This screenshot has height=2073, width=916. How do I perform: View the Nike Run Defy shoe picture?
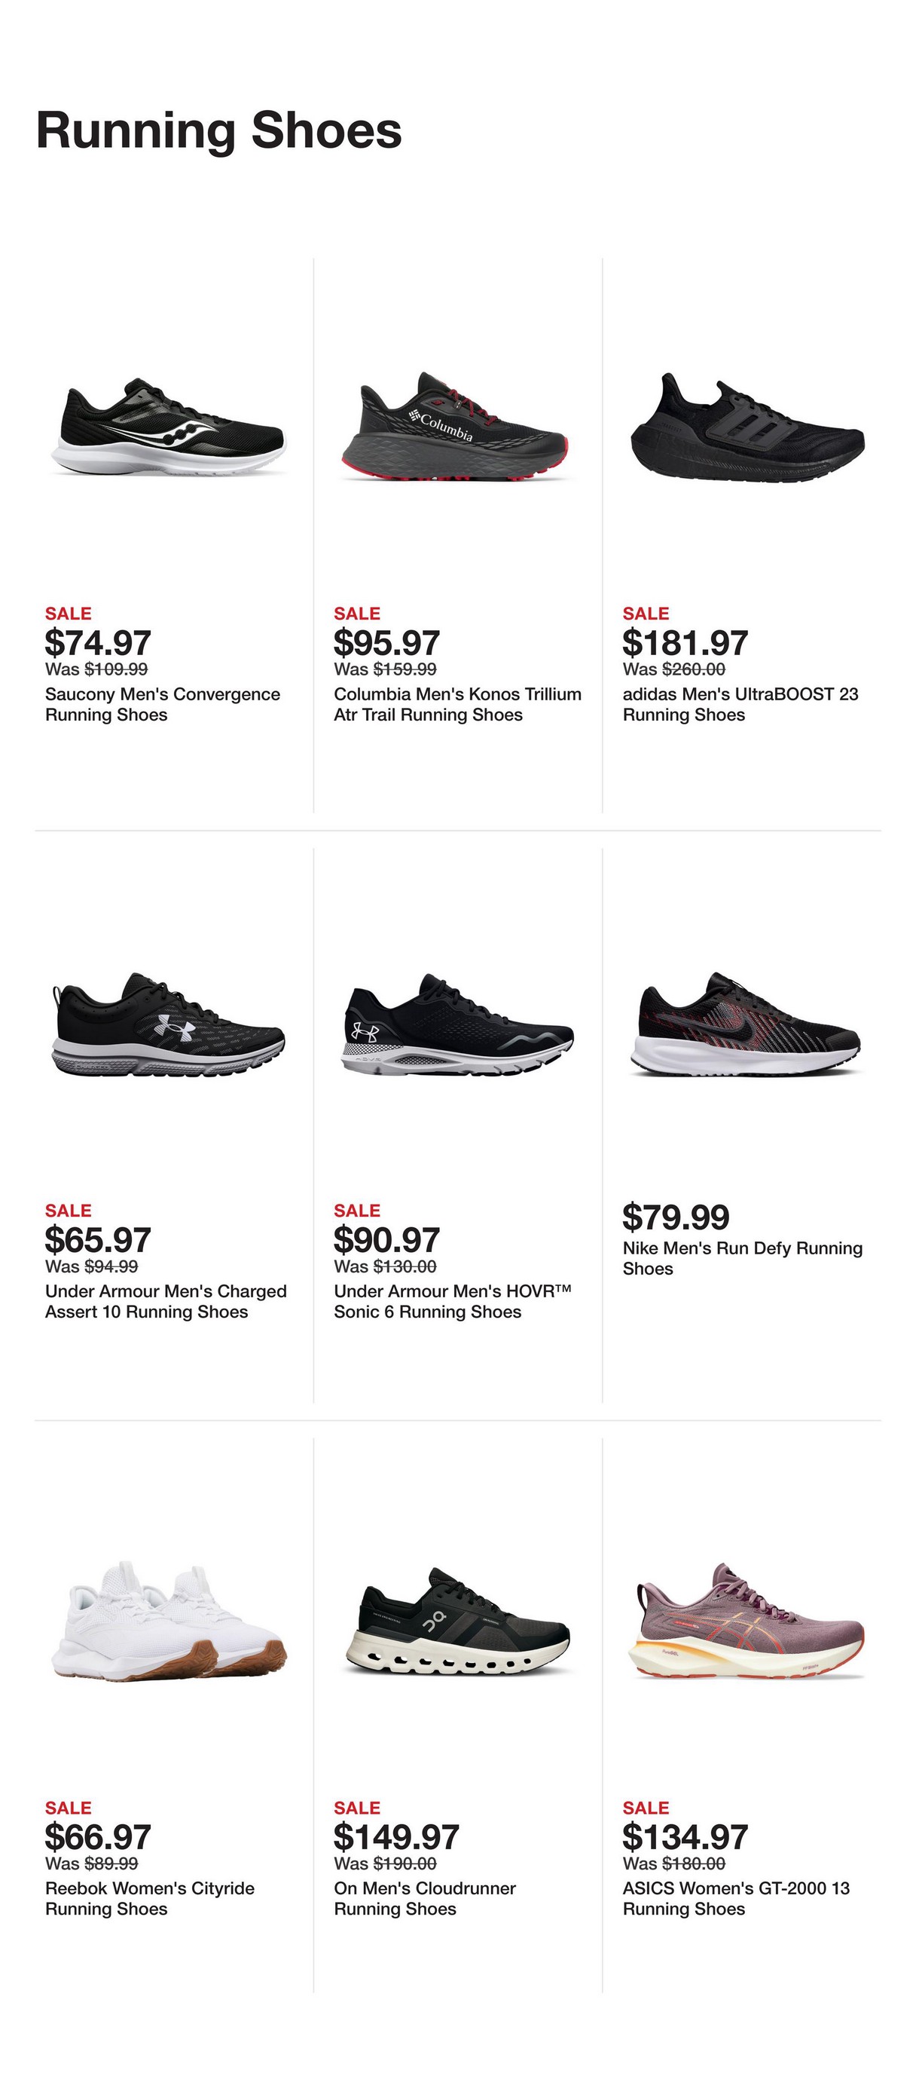click(x=747, y=1024)
